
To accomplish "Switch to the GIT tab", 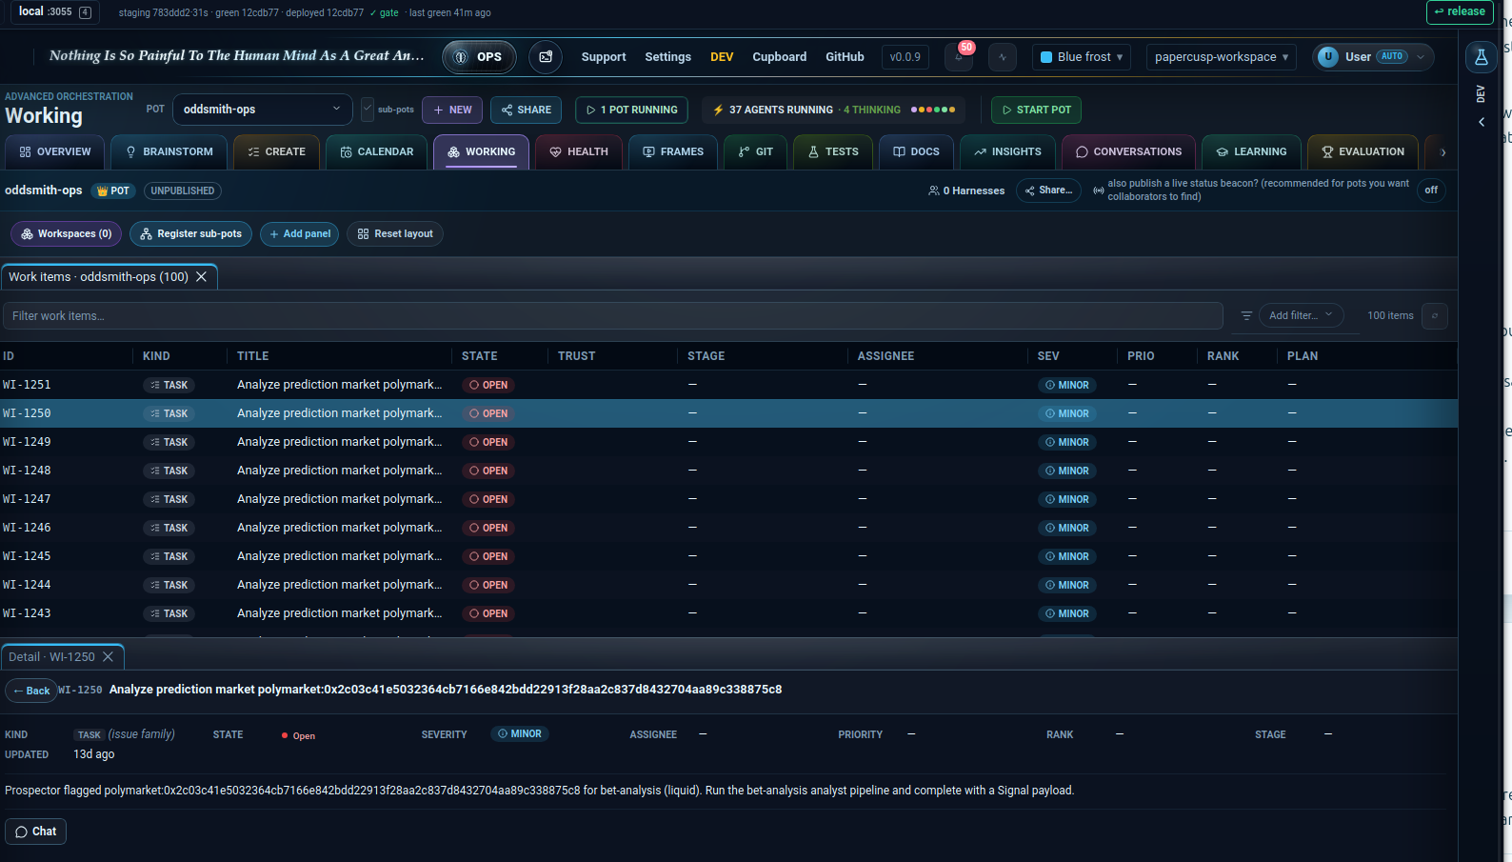I will (x=756, y=152).
